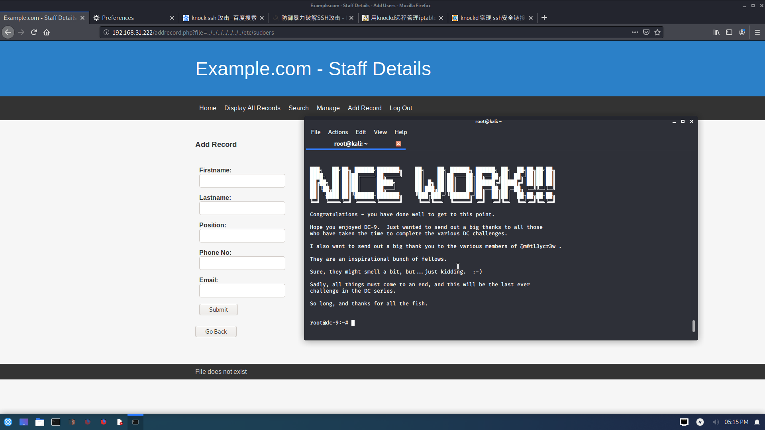765x430 pixels.
Task: Open the Save to Pocket icon
Action: (x=646, y=32)
